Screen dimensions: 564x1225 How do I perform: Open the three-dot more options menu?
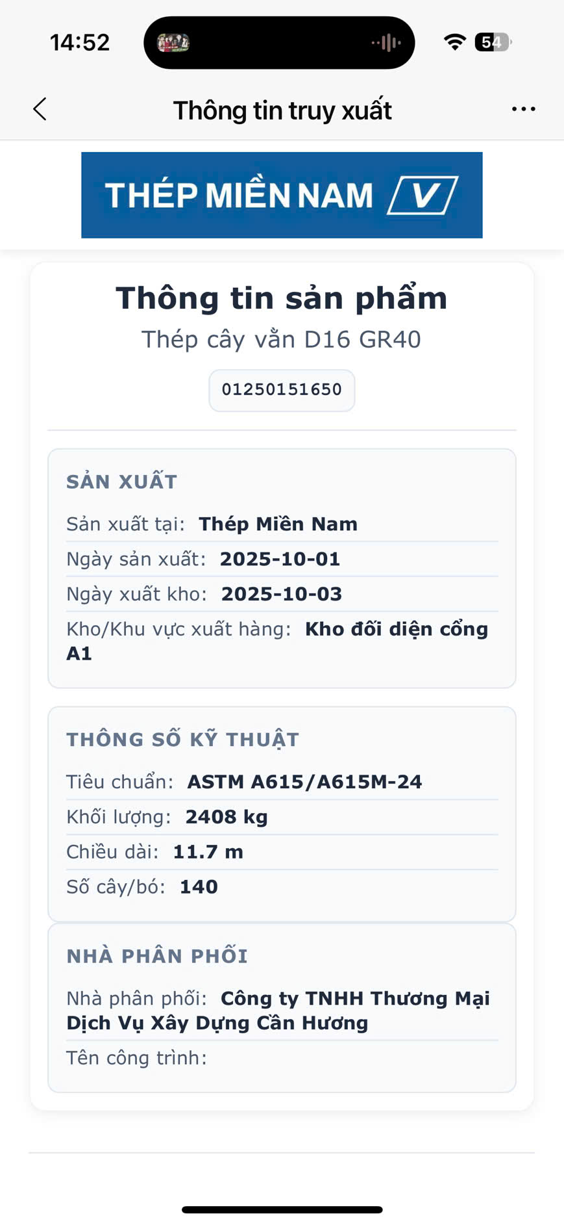pos(523,109)
